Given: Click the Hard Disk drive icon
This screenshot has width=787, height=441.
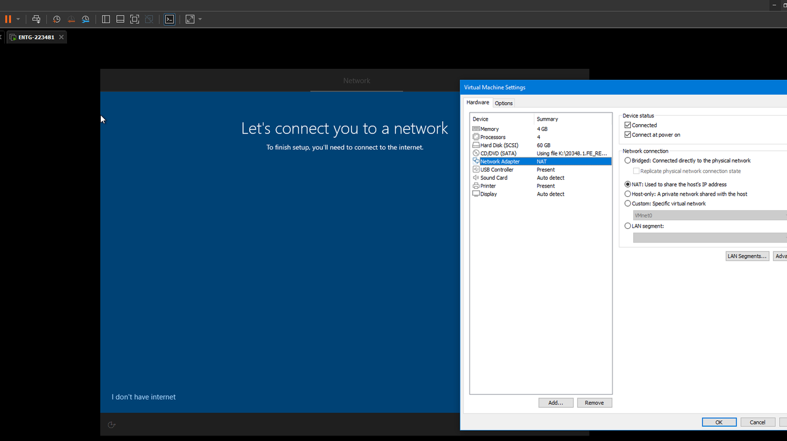Looking at the screenshot, I should (476, 145).
